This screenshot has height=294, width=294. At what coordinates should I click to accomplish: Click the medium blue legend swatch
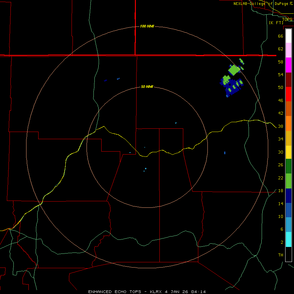click(288, 210)
